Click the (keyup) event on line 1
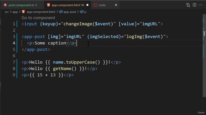 point(49,24)
